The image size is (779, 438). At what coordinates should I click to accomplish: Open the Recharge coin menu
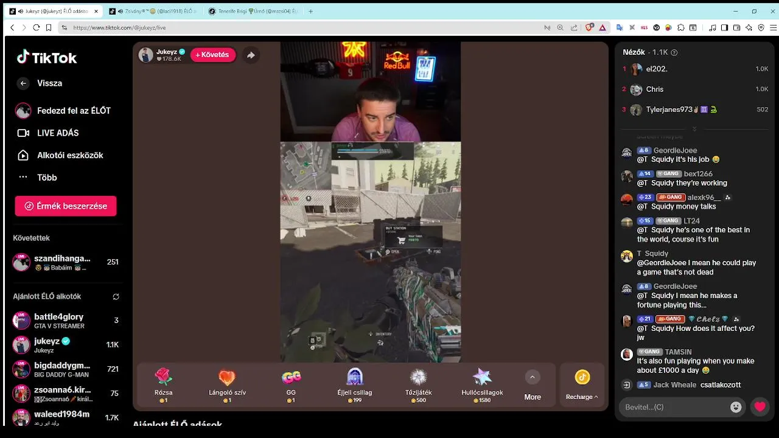point(582,386)
